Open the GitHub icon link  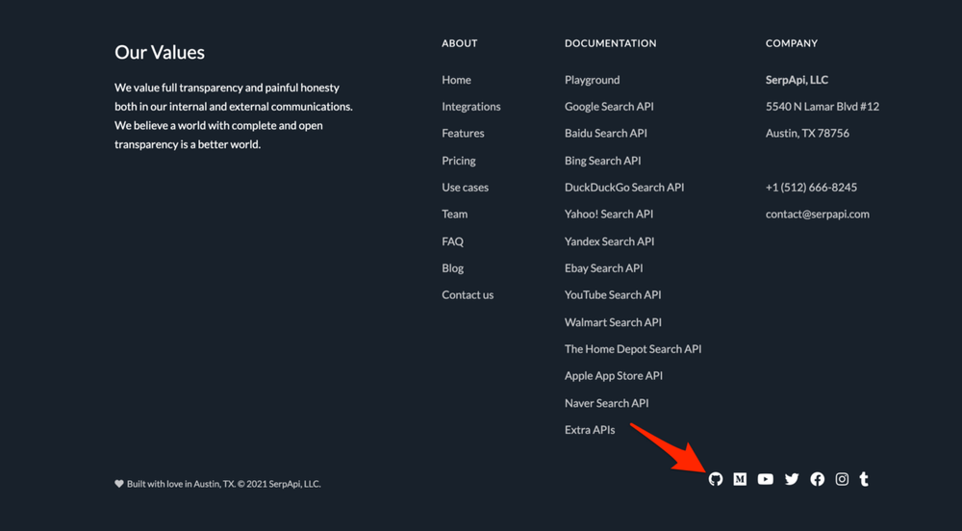pos(716,479)
